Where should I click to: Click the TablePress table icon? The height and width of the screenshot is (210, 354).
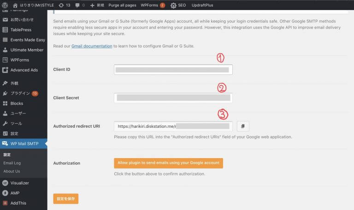(5, 30)
